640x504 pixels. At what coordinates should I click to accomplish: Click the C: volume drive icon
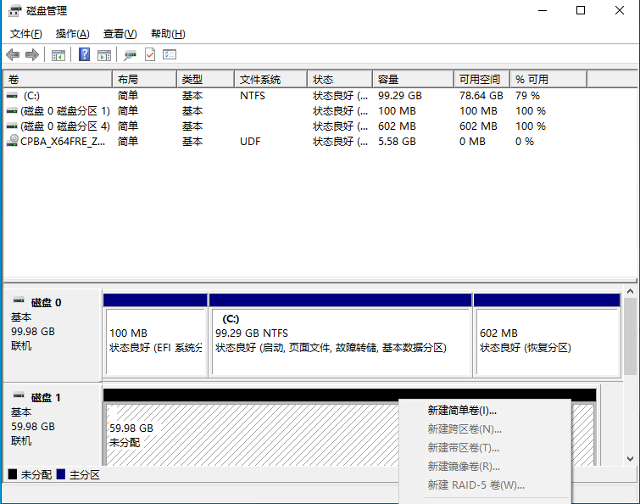coord(12,96)
